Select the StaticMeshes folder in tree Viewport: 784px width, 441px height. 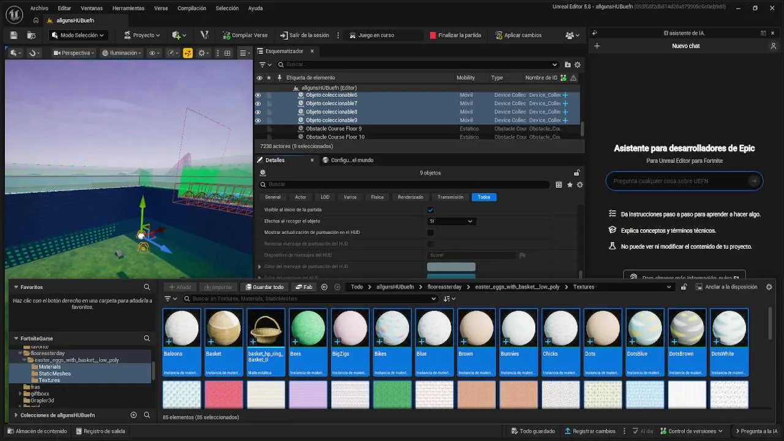click(55, 374)
